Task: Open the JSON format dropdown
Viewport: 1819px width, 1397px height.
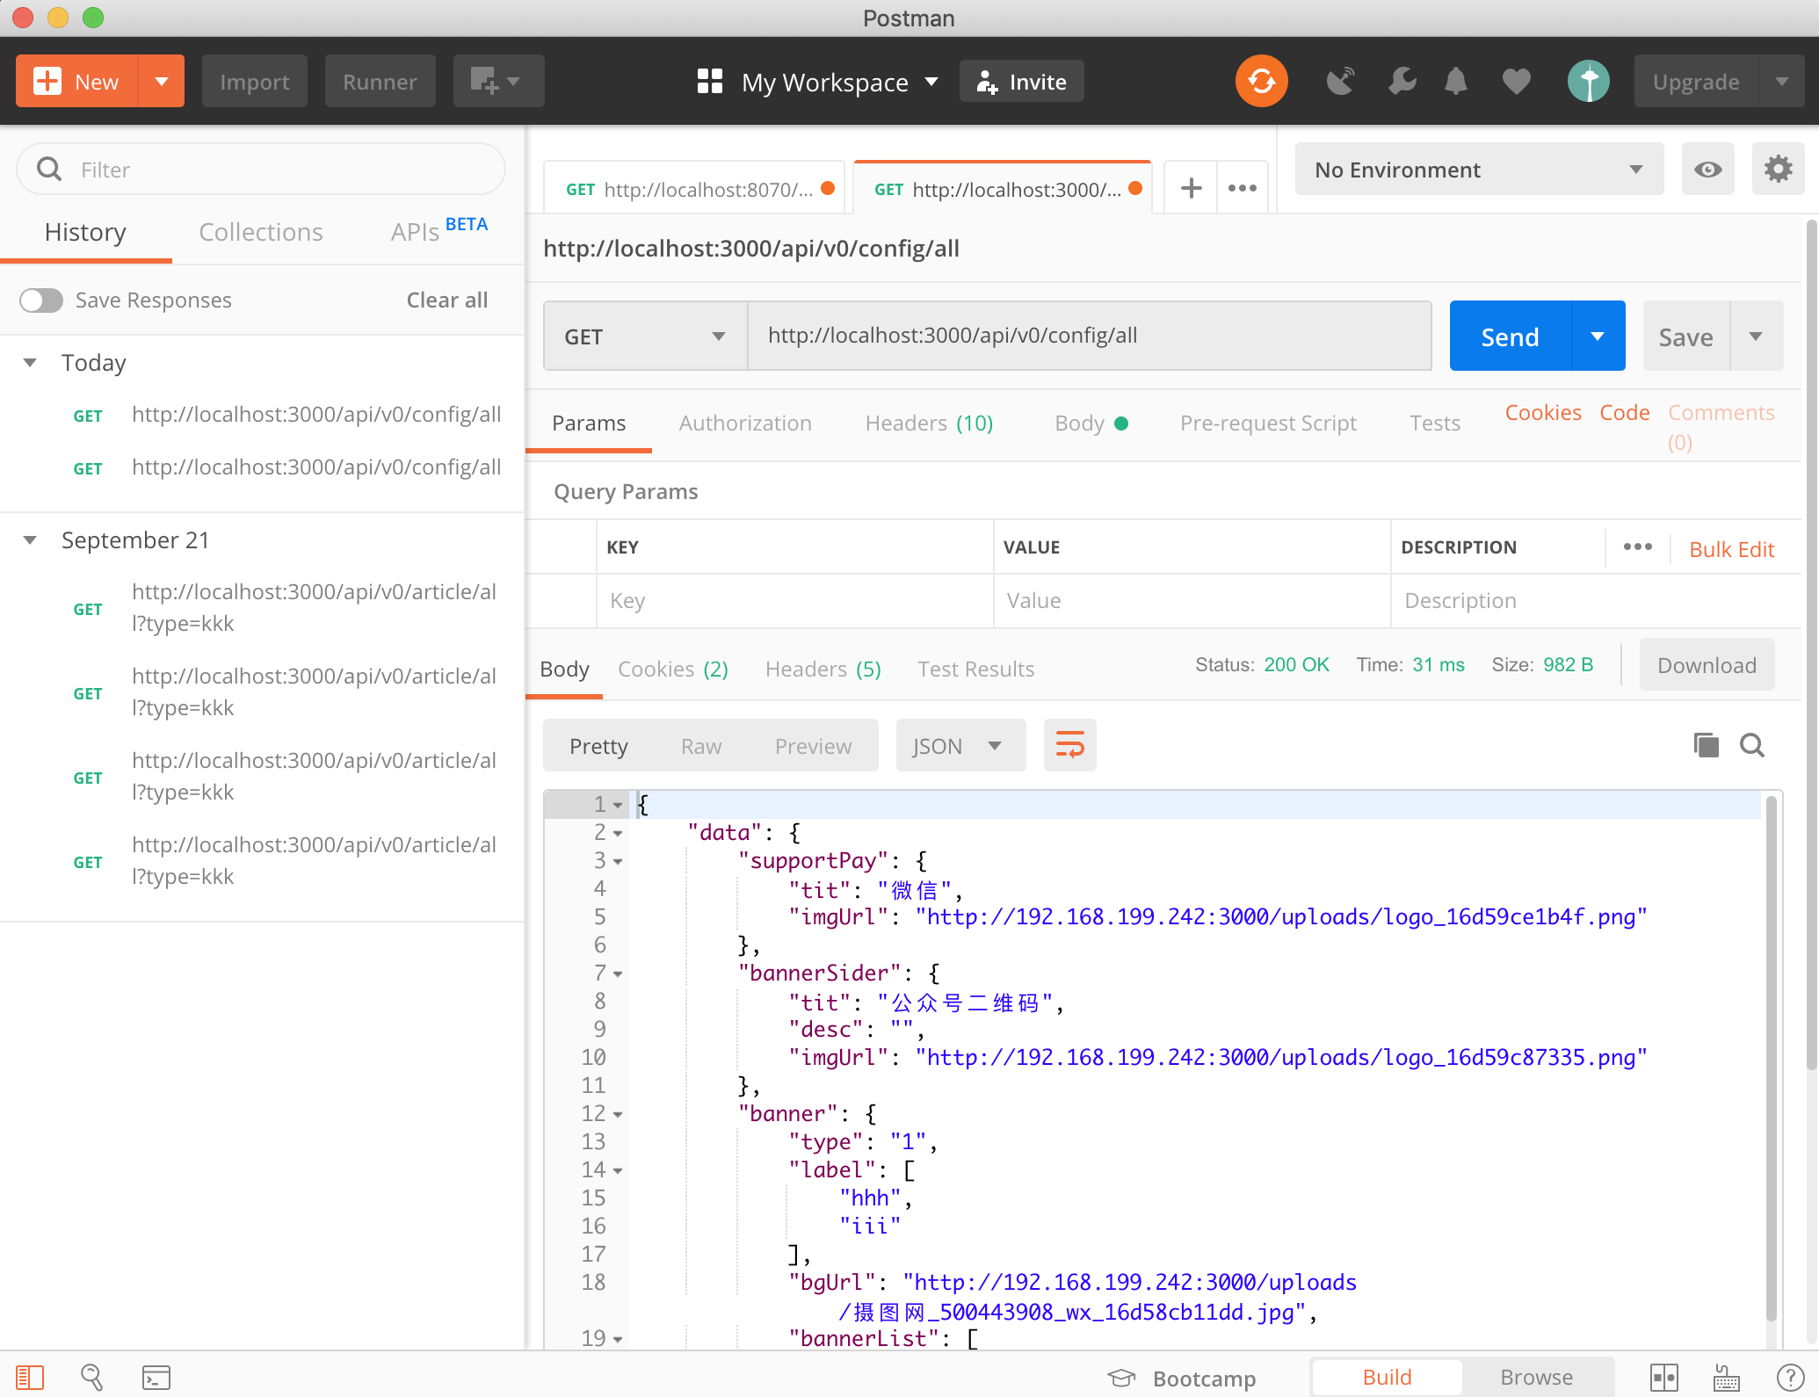Action: coord(960,745)
